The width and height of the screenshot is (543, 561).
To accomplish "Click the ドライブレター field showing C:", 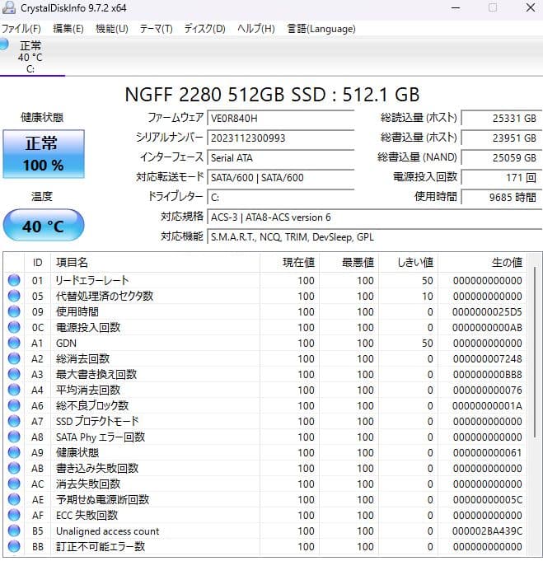I will (x=281, y=197).
